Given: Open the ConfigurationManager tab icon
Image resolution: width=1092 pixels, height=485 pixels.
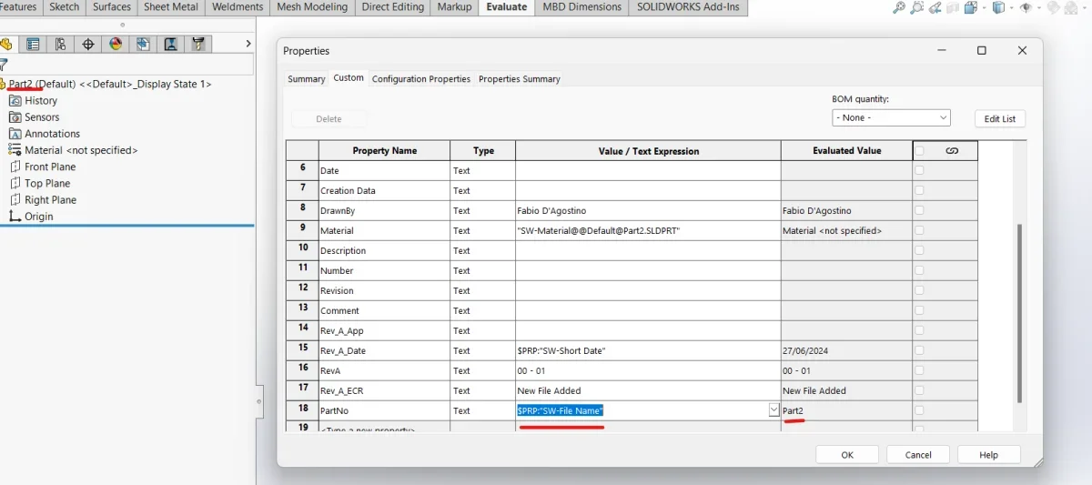Looking at the screenshot, I should point(61,44).
